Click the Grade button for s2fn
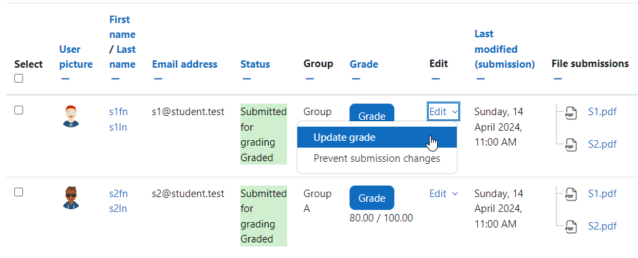The width and height of the screenshot is (638, 258). 372,198
